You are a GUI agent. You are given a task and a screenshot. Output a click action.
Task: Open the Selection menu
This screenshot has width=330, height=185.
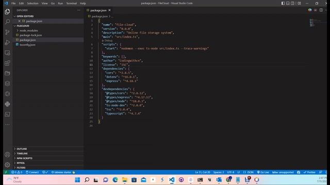32,4
